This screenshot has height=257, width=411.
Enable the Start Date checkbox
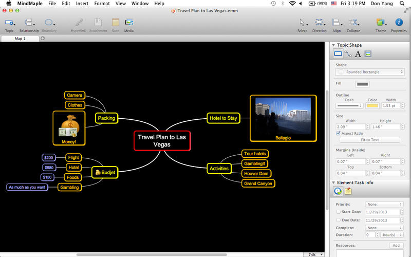click(338, 211)
